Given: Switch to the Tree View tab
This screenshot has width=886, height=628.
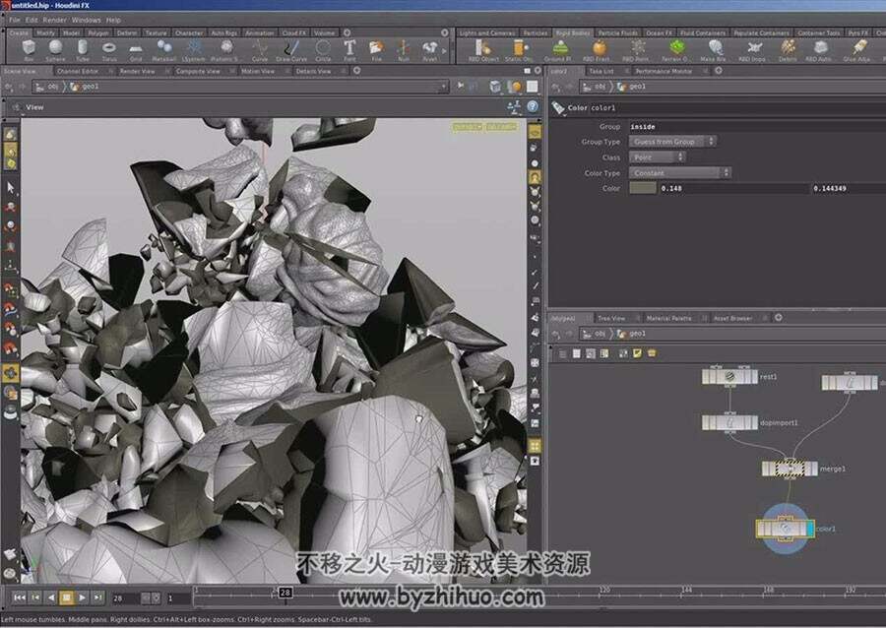Looking at the screenshot, I should [x=611, y=319].
